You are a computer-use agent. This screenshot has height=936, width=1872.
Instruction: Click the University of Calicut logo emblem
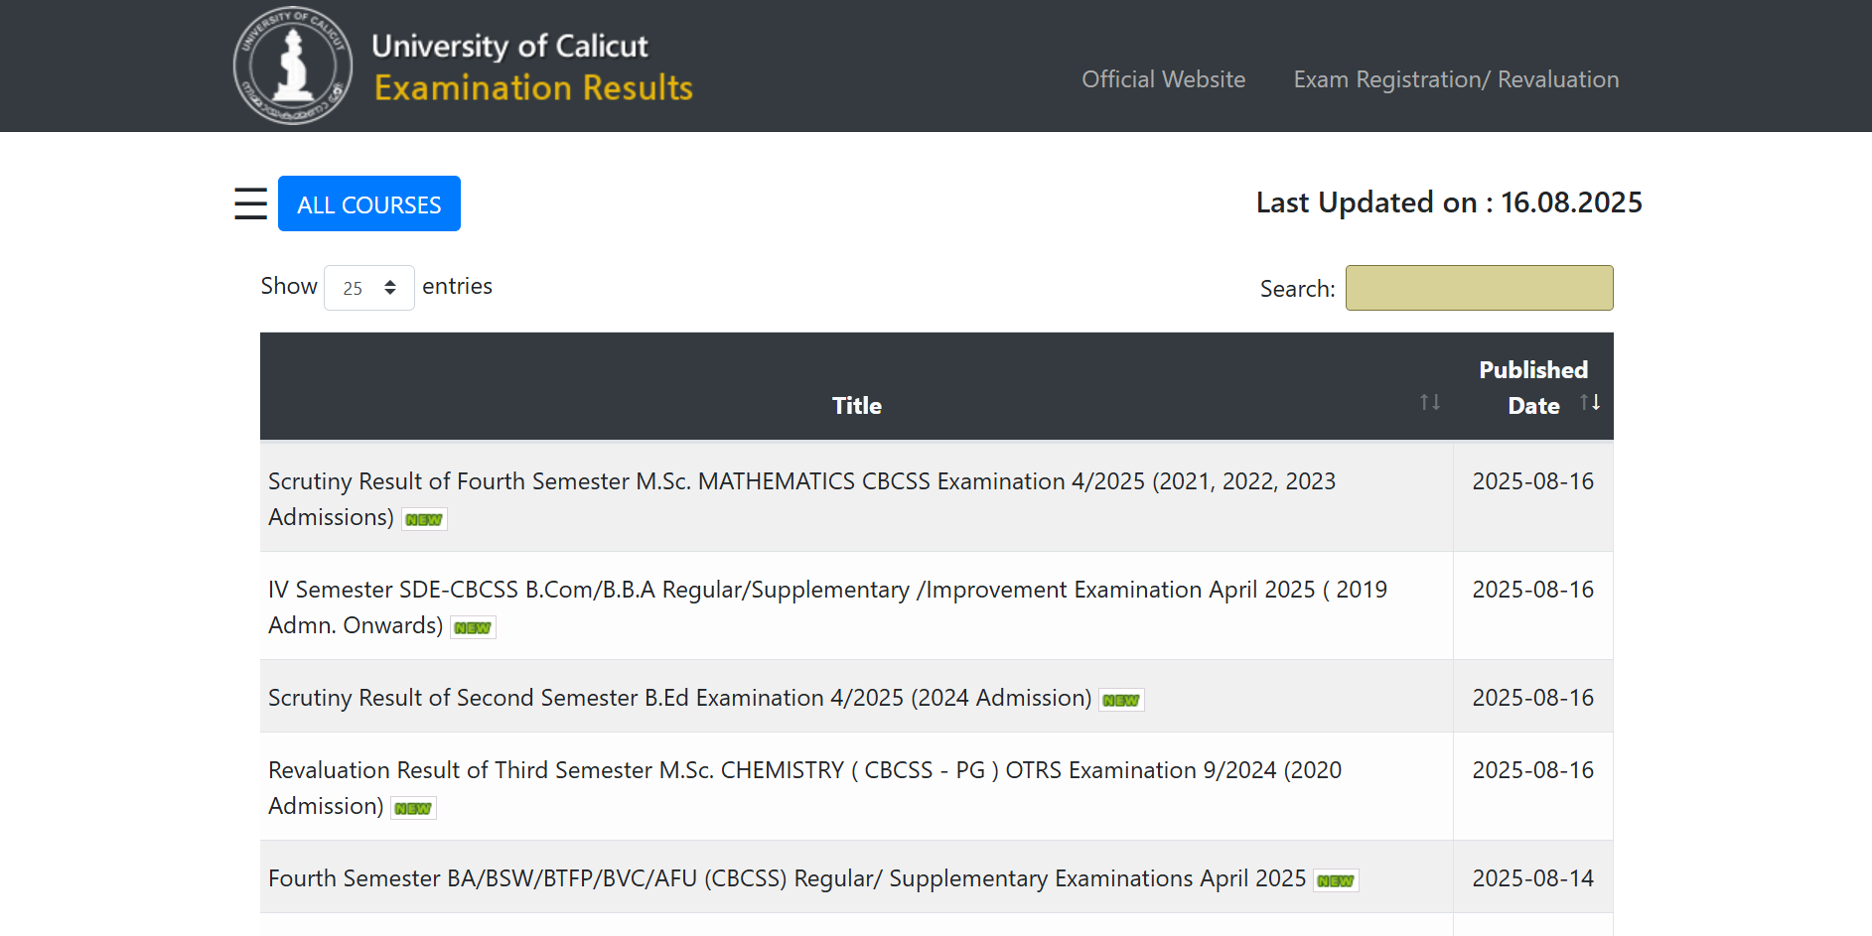click(293, 66)
